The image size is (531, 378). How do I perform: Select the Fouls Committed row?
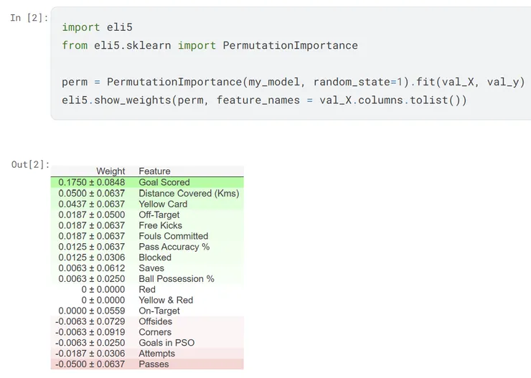click(x=147, y=236)
